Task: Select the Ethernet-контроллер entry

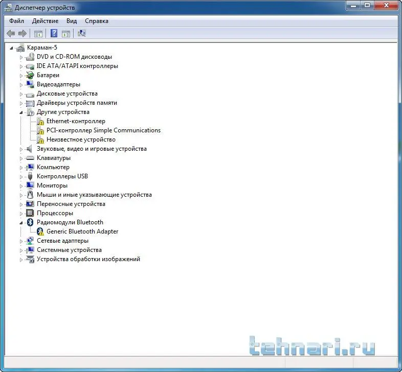Action: point(76,121)
